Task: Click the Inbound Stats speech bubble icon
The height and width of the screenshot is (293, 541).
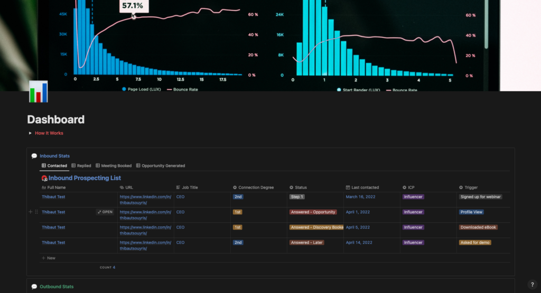Action: 34,156
